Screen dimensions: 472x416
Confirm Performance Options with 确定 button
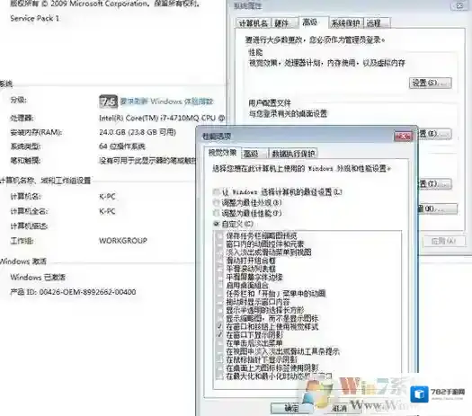click(291, 408)
